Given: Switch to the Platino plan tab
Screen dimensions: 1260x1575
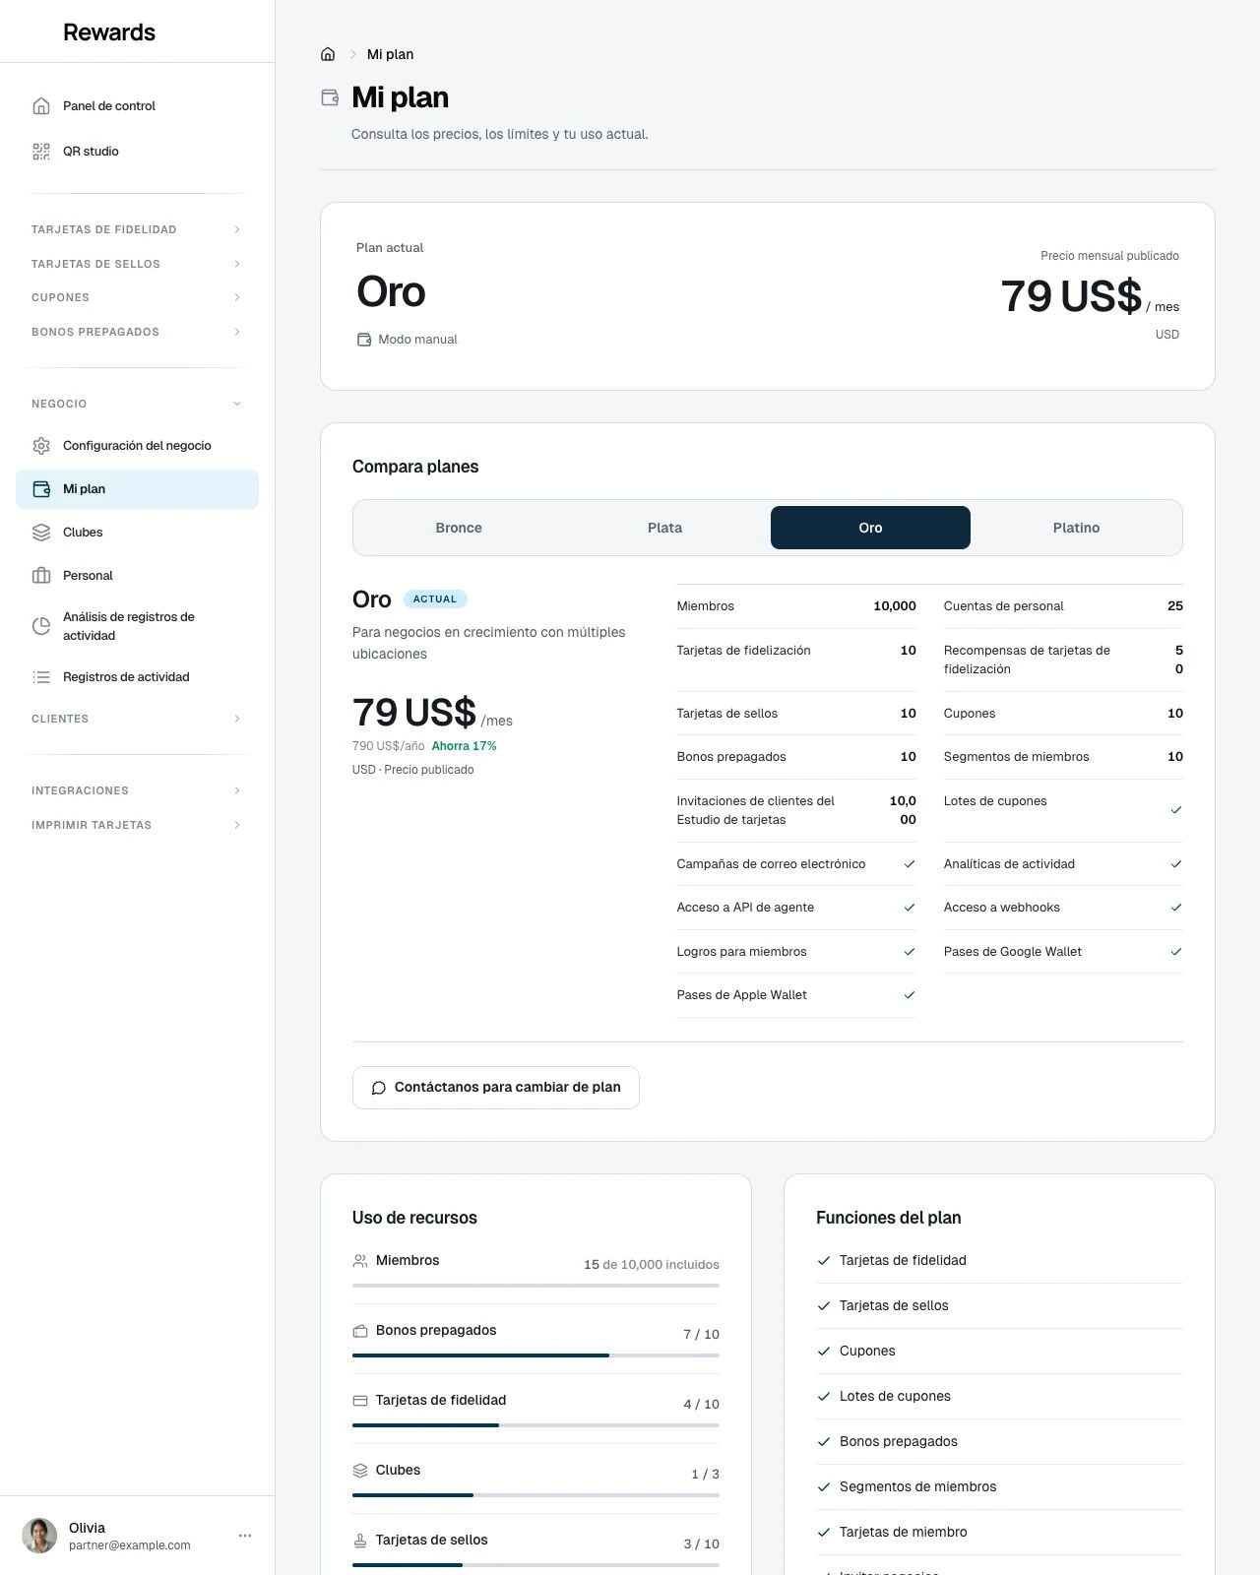Looking at the screenshot, I should click(1076, 528).
